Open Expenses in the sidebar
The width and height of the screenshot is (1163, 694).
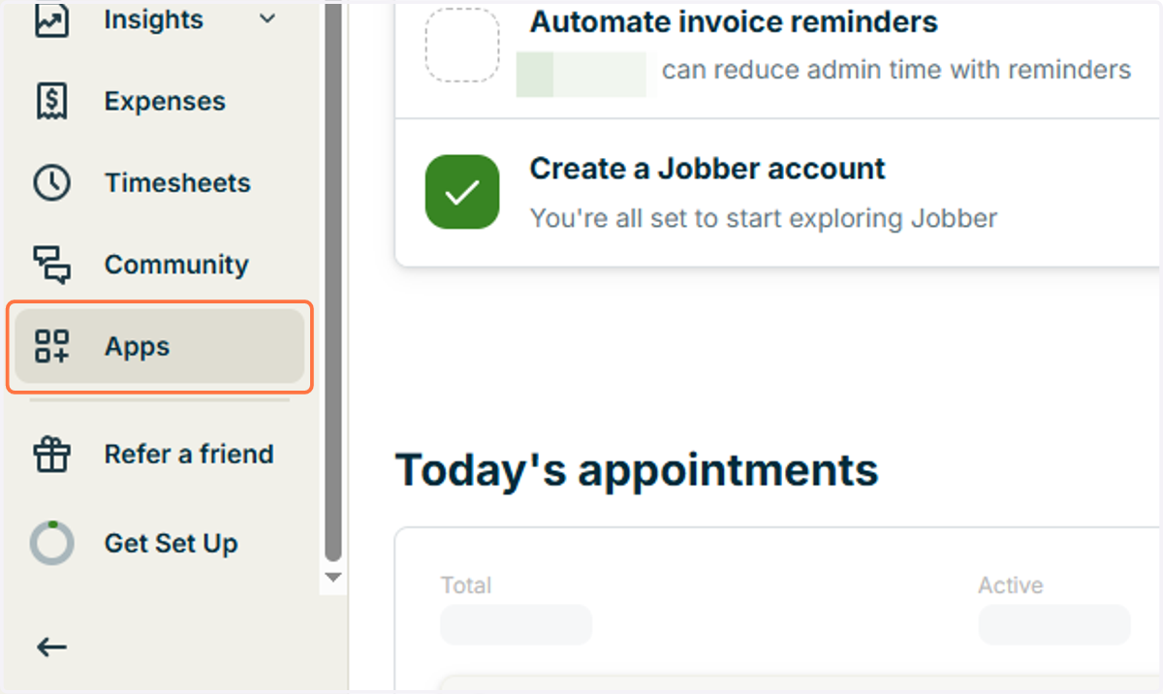tap(165, 101)
